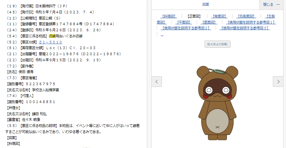Viewport: 286px width, 148px height.
Task: Open 使用状態を説明する参考図1 link
Action: pos(251,22)
